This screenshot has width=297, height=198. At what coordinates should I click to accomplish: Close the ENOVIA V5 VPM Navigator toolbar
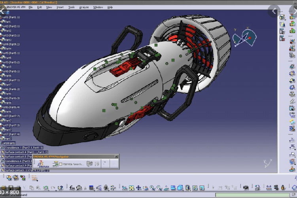click(115, 157)
